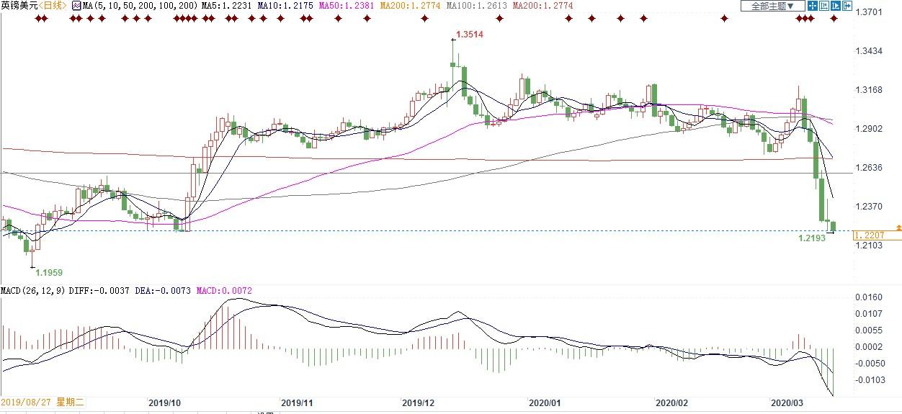The width and height of the screenshot is (902, 414).
Task: Click the 2019/12 date axis label
Action: click(416, 403)
